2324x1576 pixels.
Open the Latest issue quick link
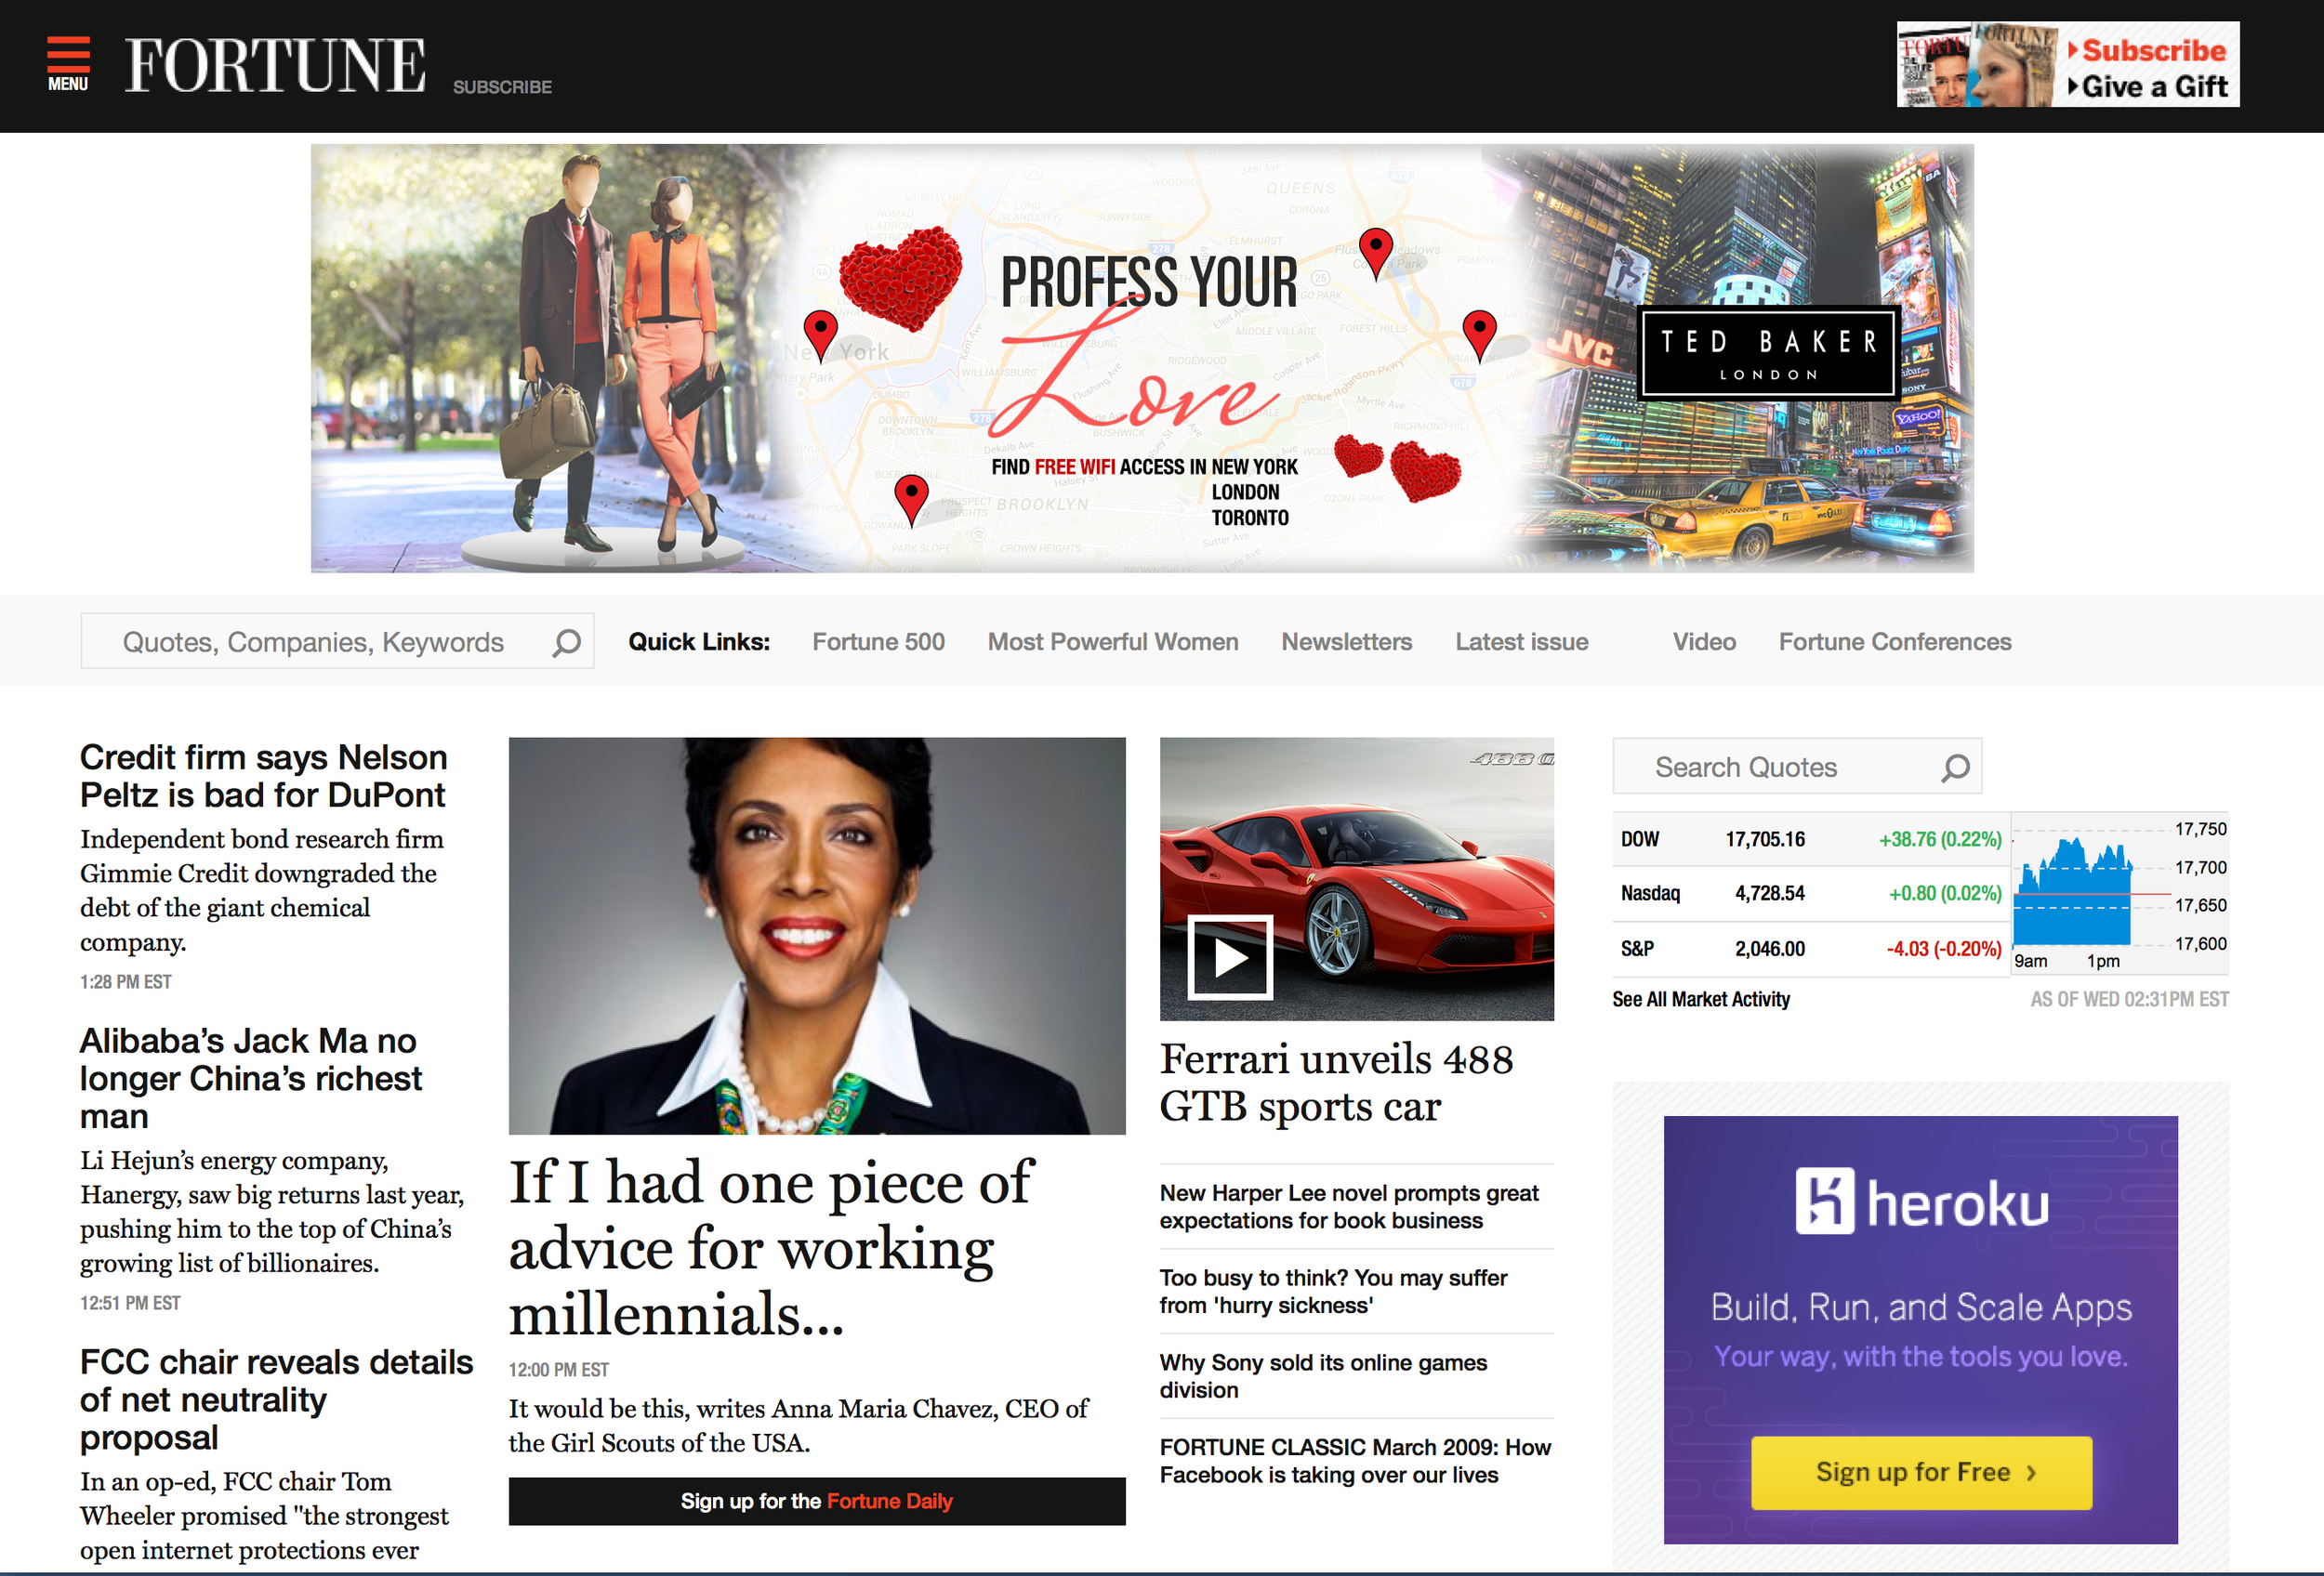tap(1521, 641)
